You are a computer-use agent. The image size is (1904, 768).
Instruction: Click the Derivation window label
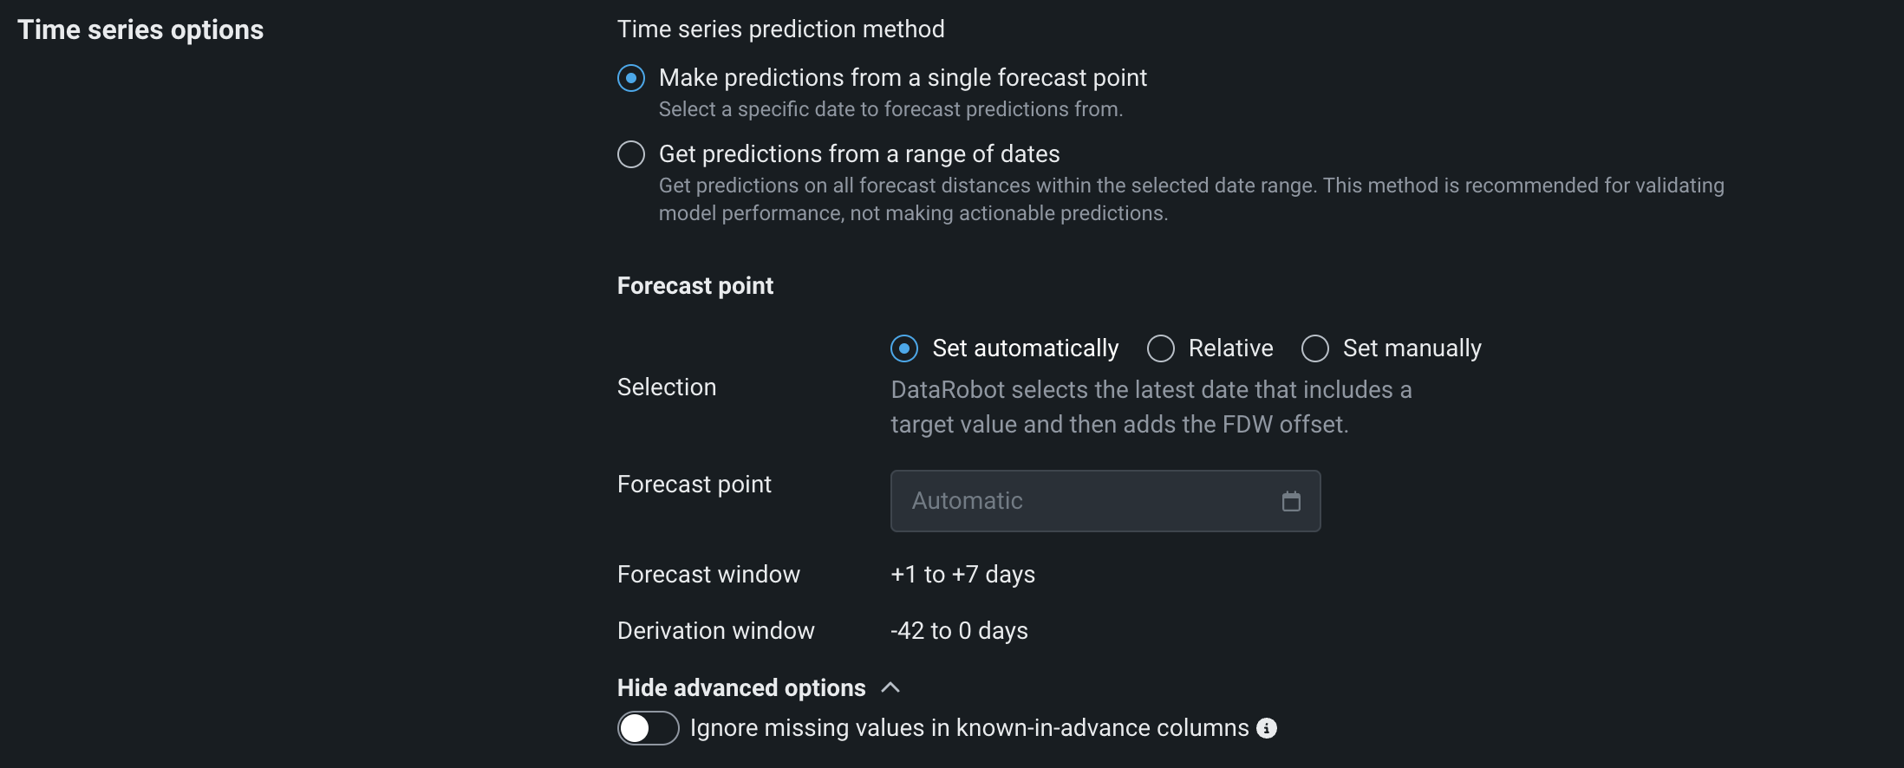[716, 630]
